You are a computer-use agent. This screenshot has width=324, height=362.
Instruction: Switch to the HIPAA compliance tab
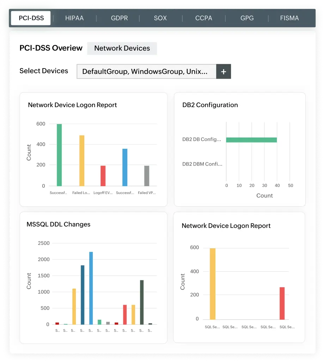point(74,18)
